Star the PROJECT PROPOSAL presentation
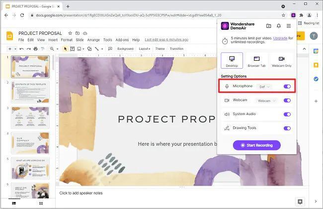 (70, 33)
